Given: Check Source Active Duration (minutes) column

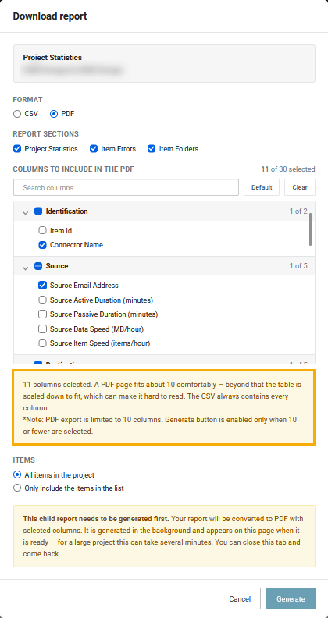Looking at the screenshot, I should coord(42,300).
